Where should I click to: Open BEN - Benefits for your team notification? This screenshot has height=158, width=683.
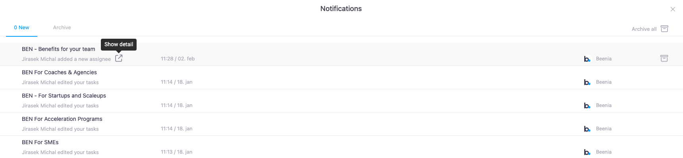point(58,49)
